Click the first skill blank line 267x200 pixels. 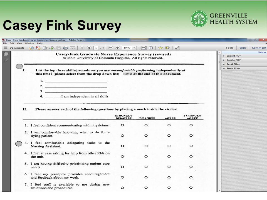[x=76, y=81]
